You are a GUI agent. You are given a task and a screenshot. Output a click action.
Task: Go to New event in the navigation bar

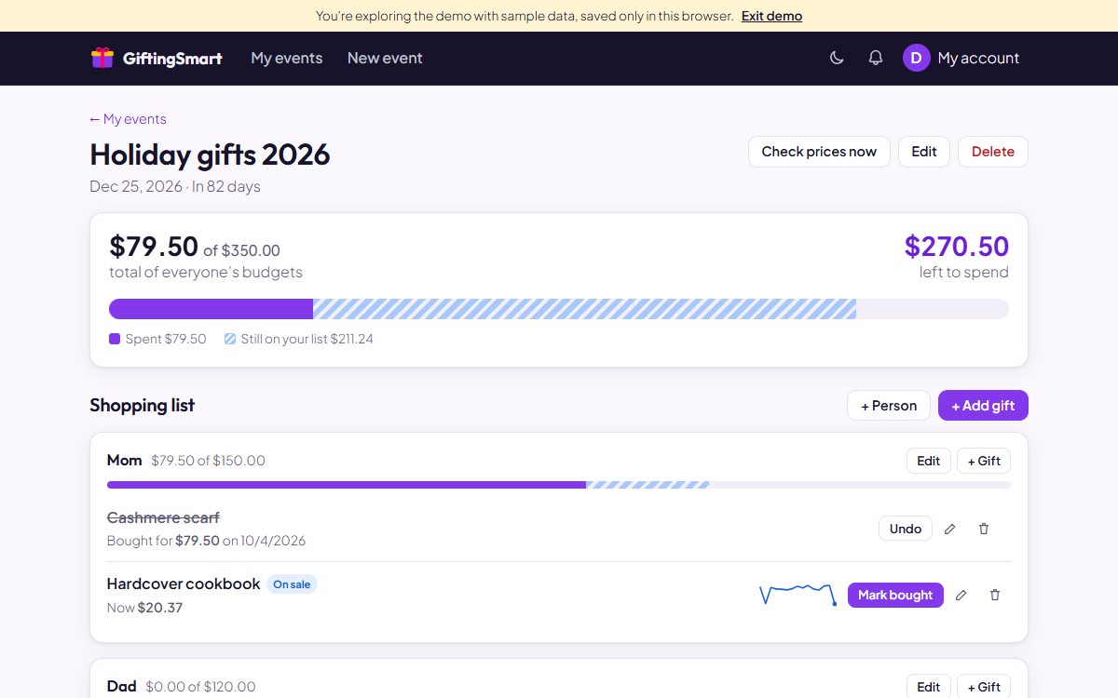pyautogui.click(x=385, y=58)
